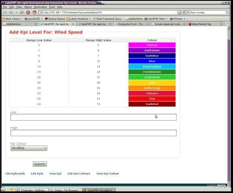Click the Range Low Value column header
233x193 pixels.
click(39, 40)
